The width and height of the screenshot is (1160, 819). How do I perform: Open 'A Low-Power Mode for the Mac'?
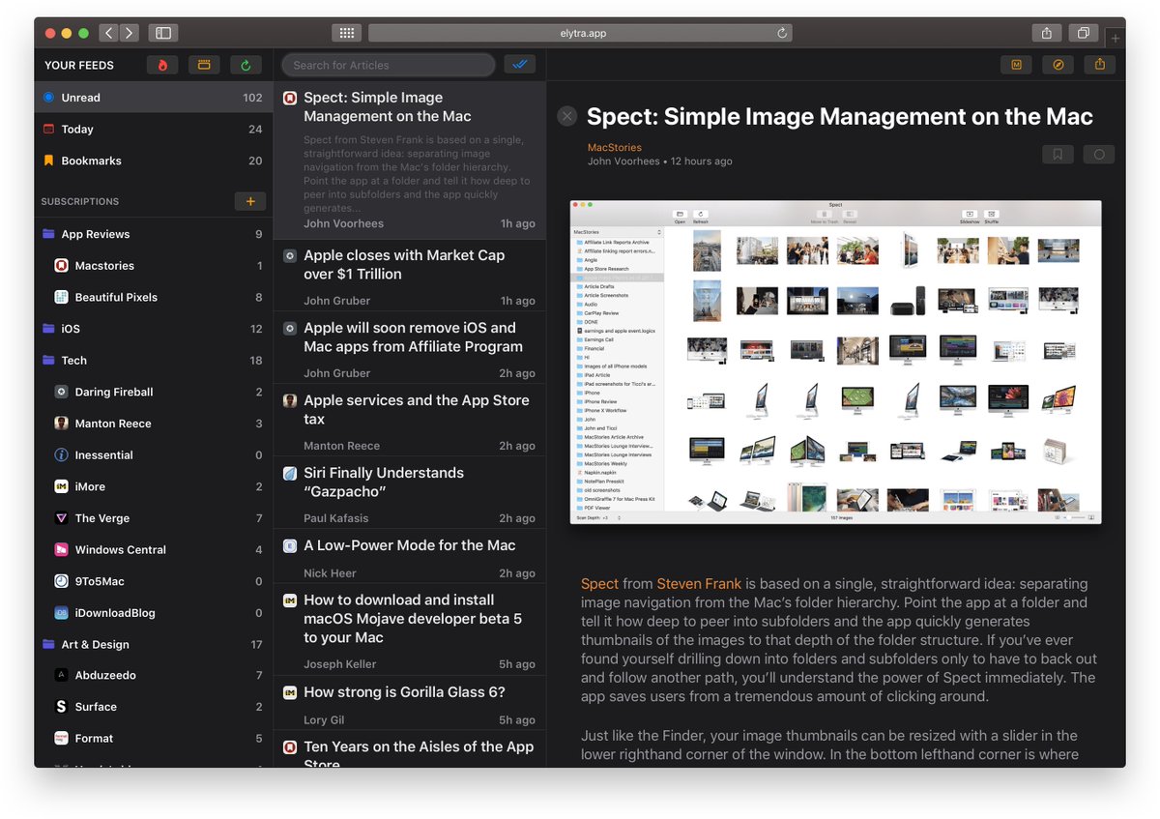pyautogui.click(x=410, y=557)
